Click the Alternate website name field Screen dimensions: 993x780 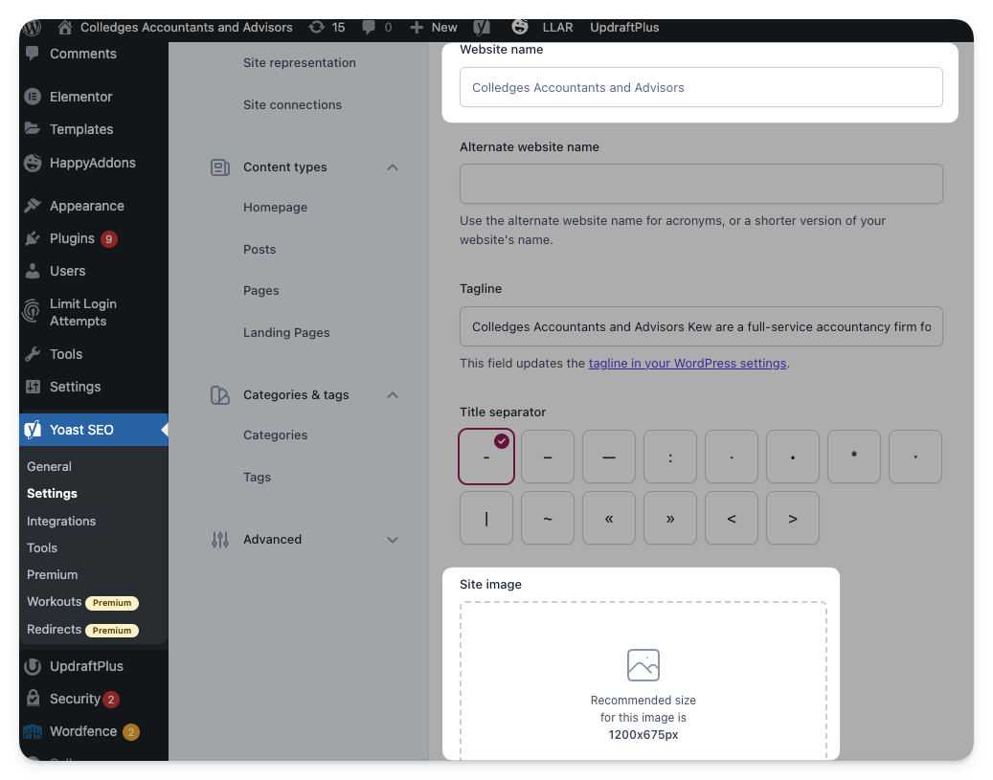(x=701, y=184)
